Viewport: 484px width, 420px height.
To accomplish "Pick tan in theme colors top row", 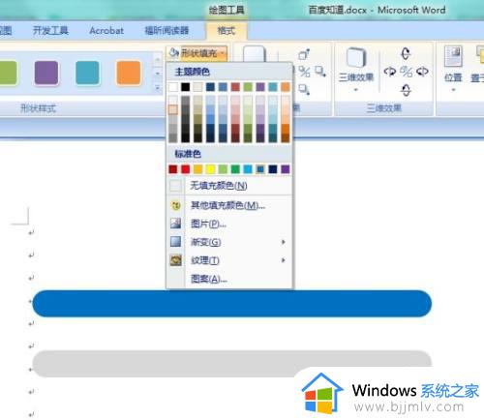I will 197,87.
